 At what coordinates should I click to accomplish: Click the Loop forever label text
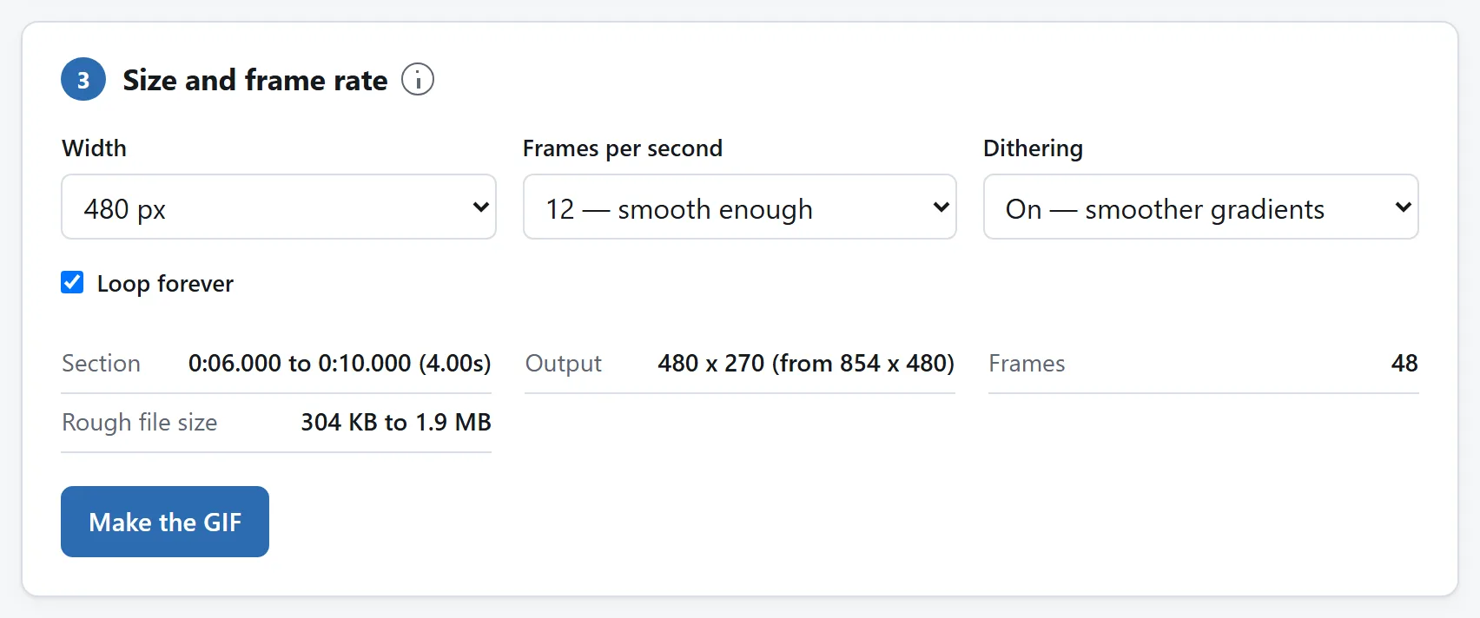pyautogui.click(x=165, y=284)
